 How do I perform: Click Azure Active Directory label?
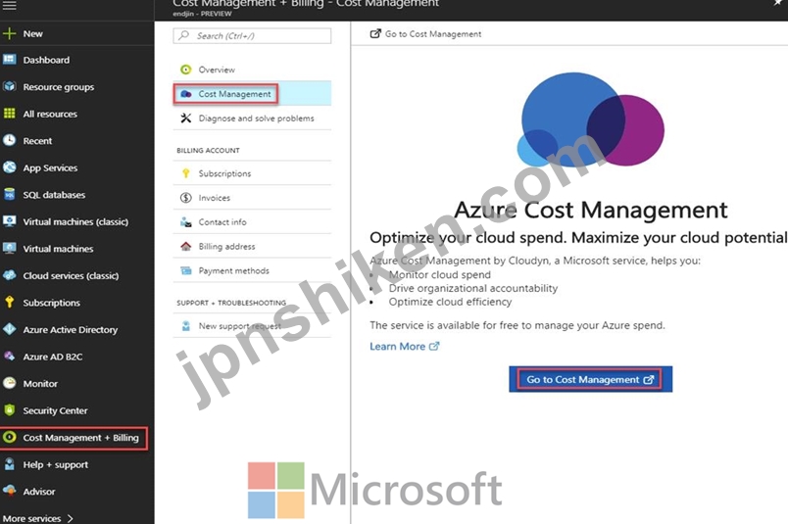(71, 329)
